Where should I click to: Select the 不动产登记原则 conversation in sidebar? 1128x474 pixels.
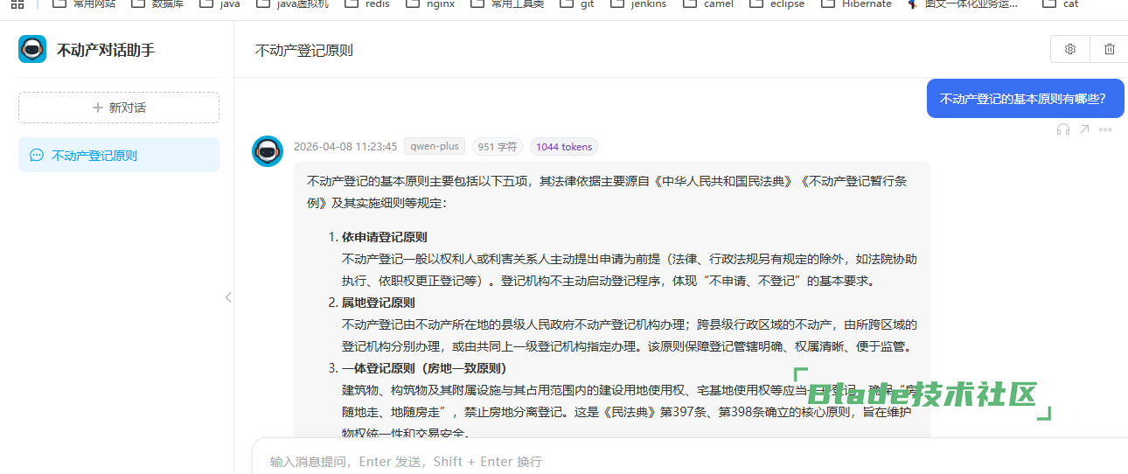tap(119, 155)
